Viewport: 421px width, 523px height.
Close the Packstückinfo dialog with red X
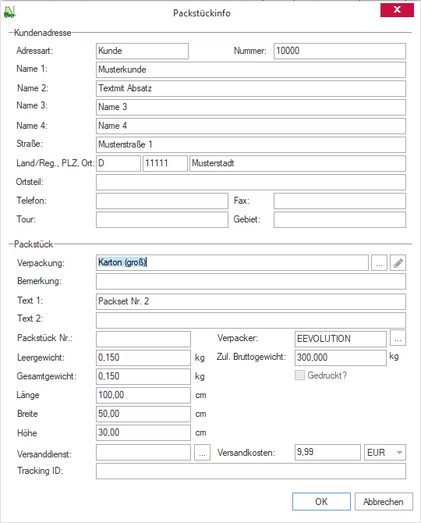[397, 9]
